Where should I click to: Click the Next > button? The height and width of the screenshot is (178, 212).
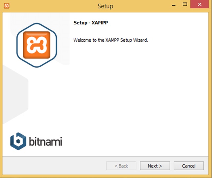tap(155, 166)
